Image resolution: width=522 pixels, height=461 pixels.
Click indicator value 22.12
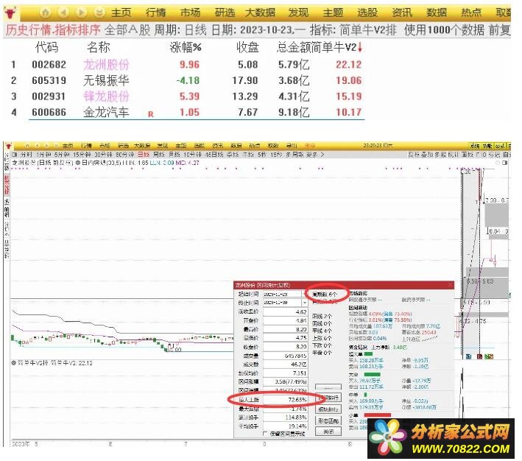[x=348, y=65]
